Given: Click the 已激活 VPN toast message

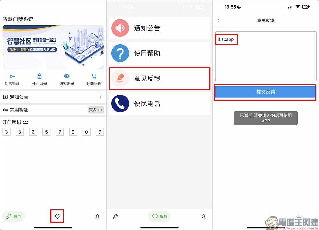Looking at the screenshot, I should (266, 118).
